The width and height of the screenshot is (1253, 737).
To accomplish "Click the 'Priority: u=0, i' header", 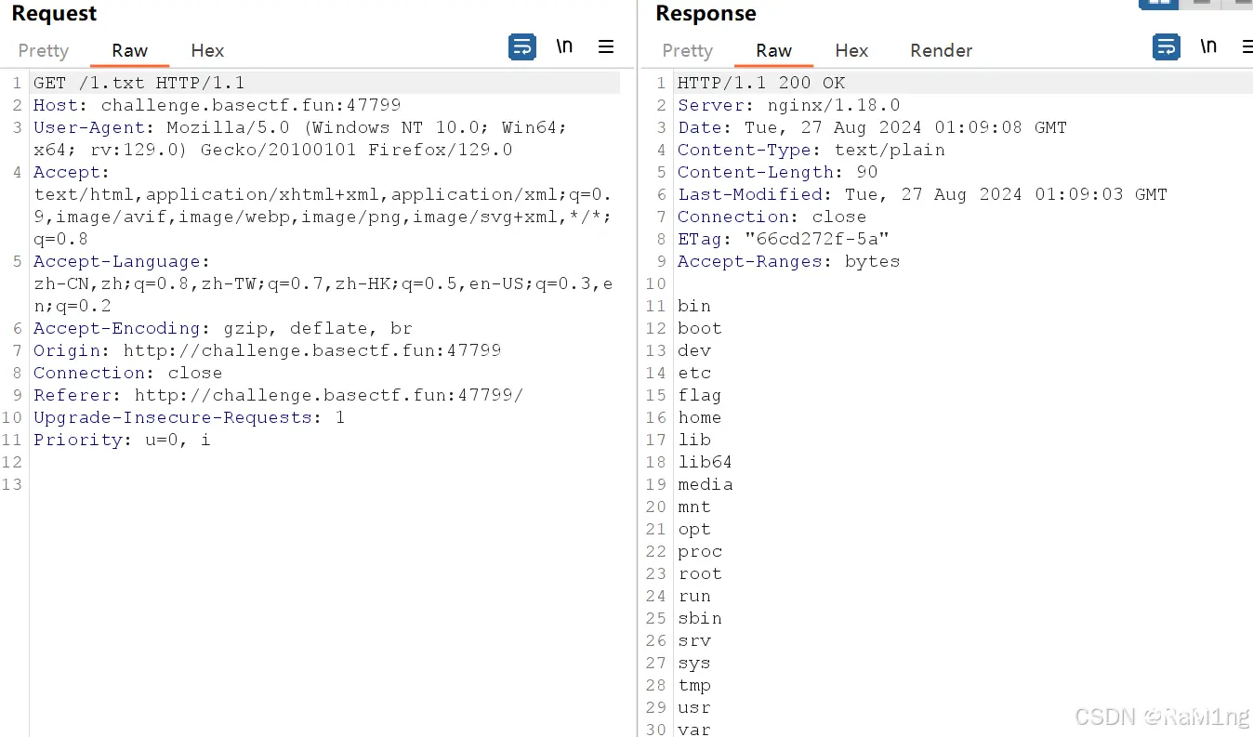I will 123,440.
